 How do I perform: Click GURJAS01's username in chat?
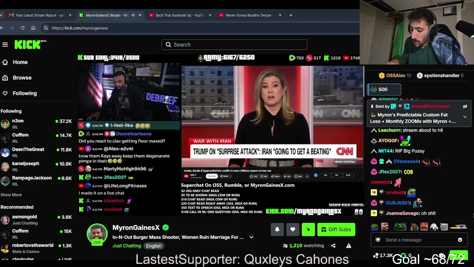[x=398, y=203]
